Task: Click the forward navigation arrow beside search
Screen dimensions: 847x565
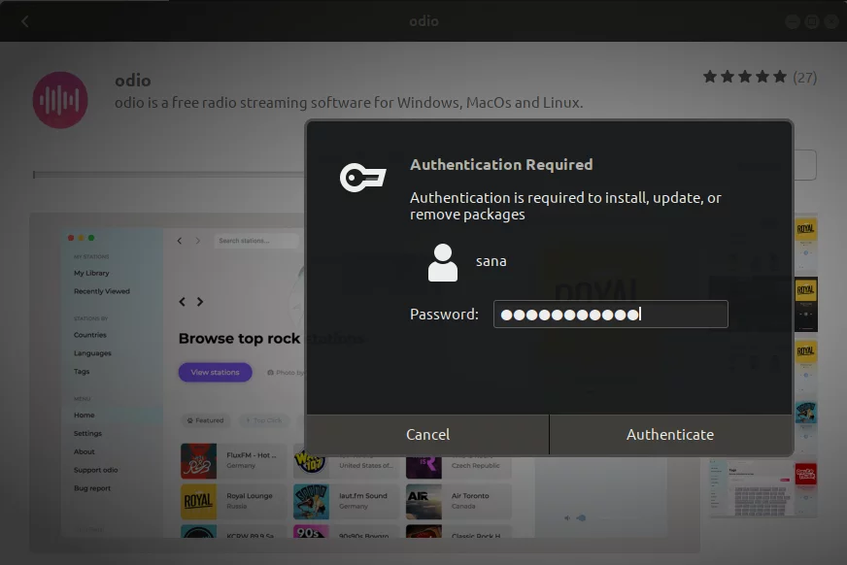Action: 198,241
